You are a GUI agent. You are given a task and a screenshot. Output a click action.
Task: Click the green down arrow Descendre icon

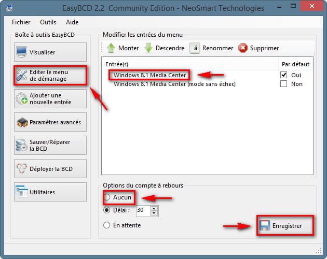[148, 48]
